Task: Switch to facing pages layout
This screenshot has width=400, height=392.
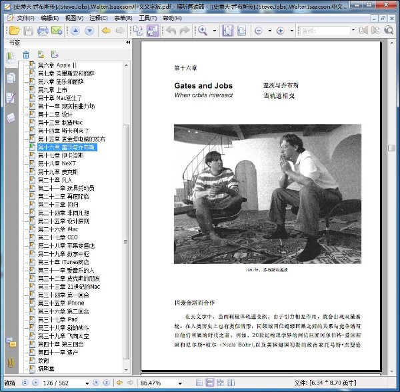Action: pos(220,383)
